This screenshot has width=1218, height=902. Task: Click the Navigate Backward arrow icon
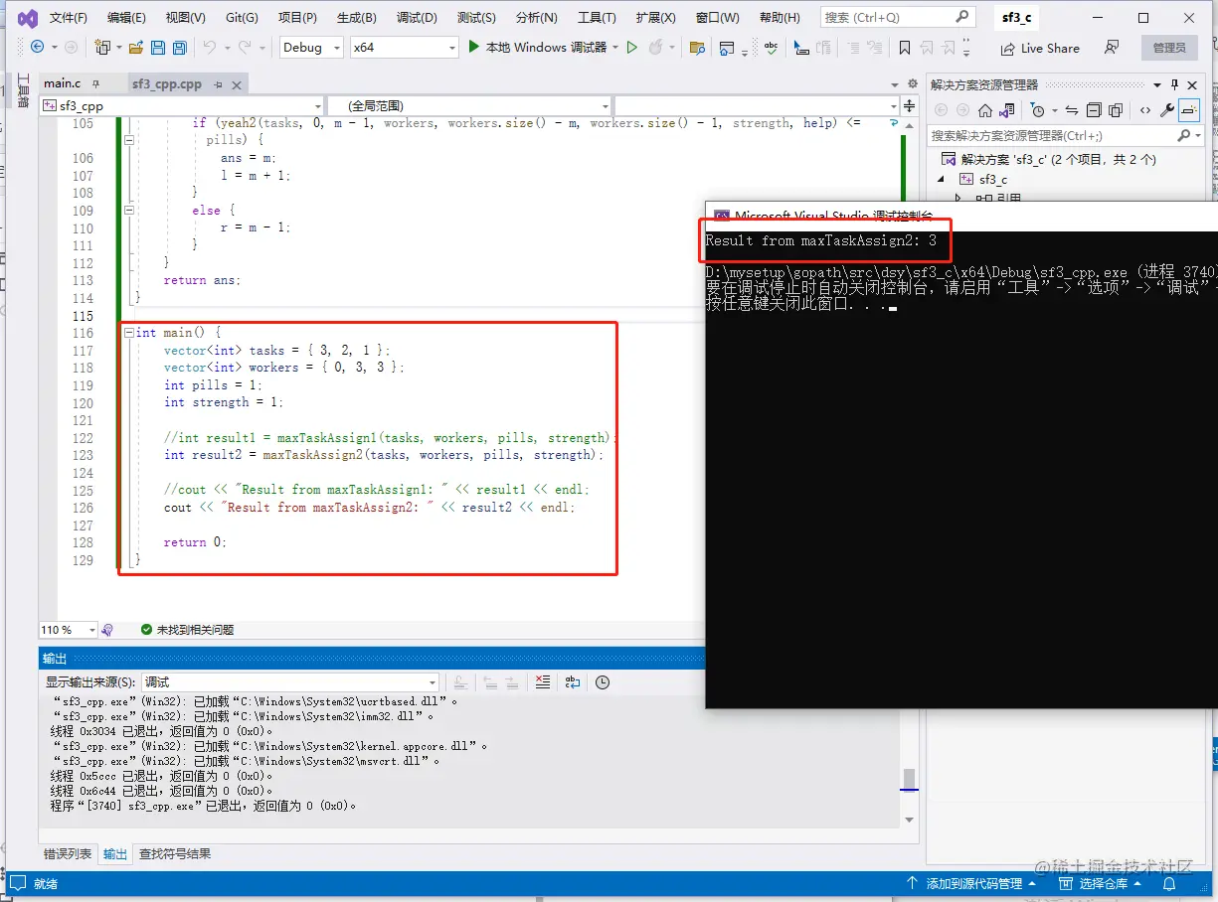[x=37, y=47]
